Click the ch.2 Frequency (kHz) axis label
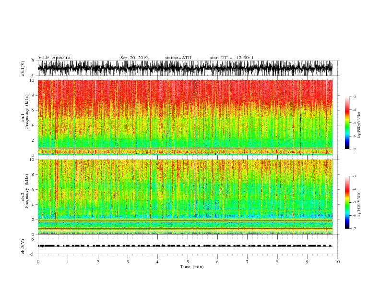380x294 pixels. point(25,192)
